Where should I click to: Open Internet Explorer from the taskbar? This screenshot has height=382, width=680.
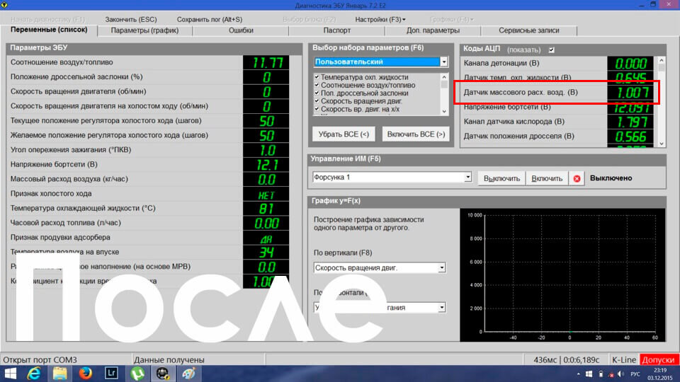click(x=34, y=374)
